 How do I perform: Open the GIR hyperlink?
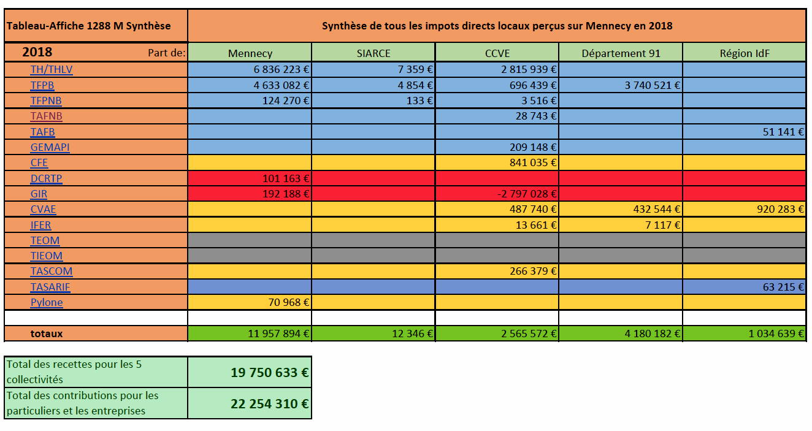tap(39, 194)
